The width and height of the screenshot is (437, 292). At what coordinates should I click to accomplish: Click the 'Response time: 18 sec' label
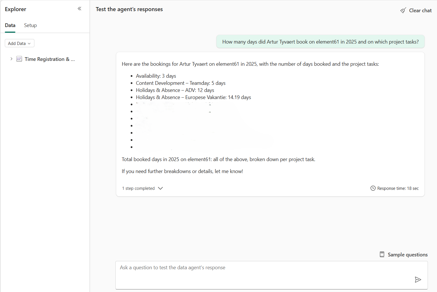pyautogui.click(x=398, y=188)
